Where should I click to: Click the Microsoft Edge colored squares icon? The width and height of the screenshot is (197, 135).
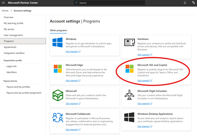(x=58, y=69)
